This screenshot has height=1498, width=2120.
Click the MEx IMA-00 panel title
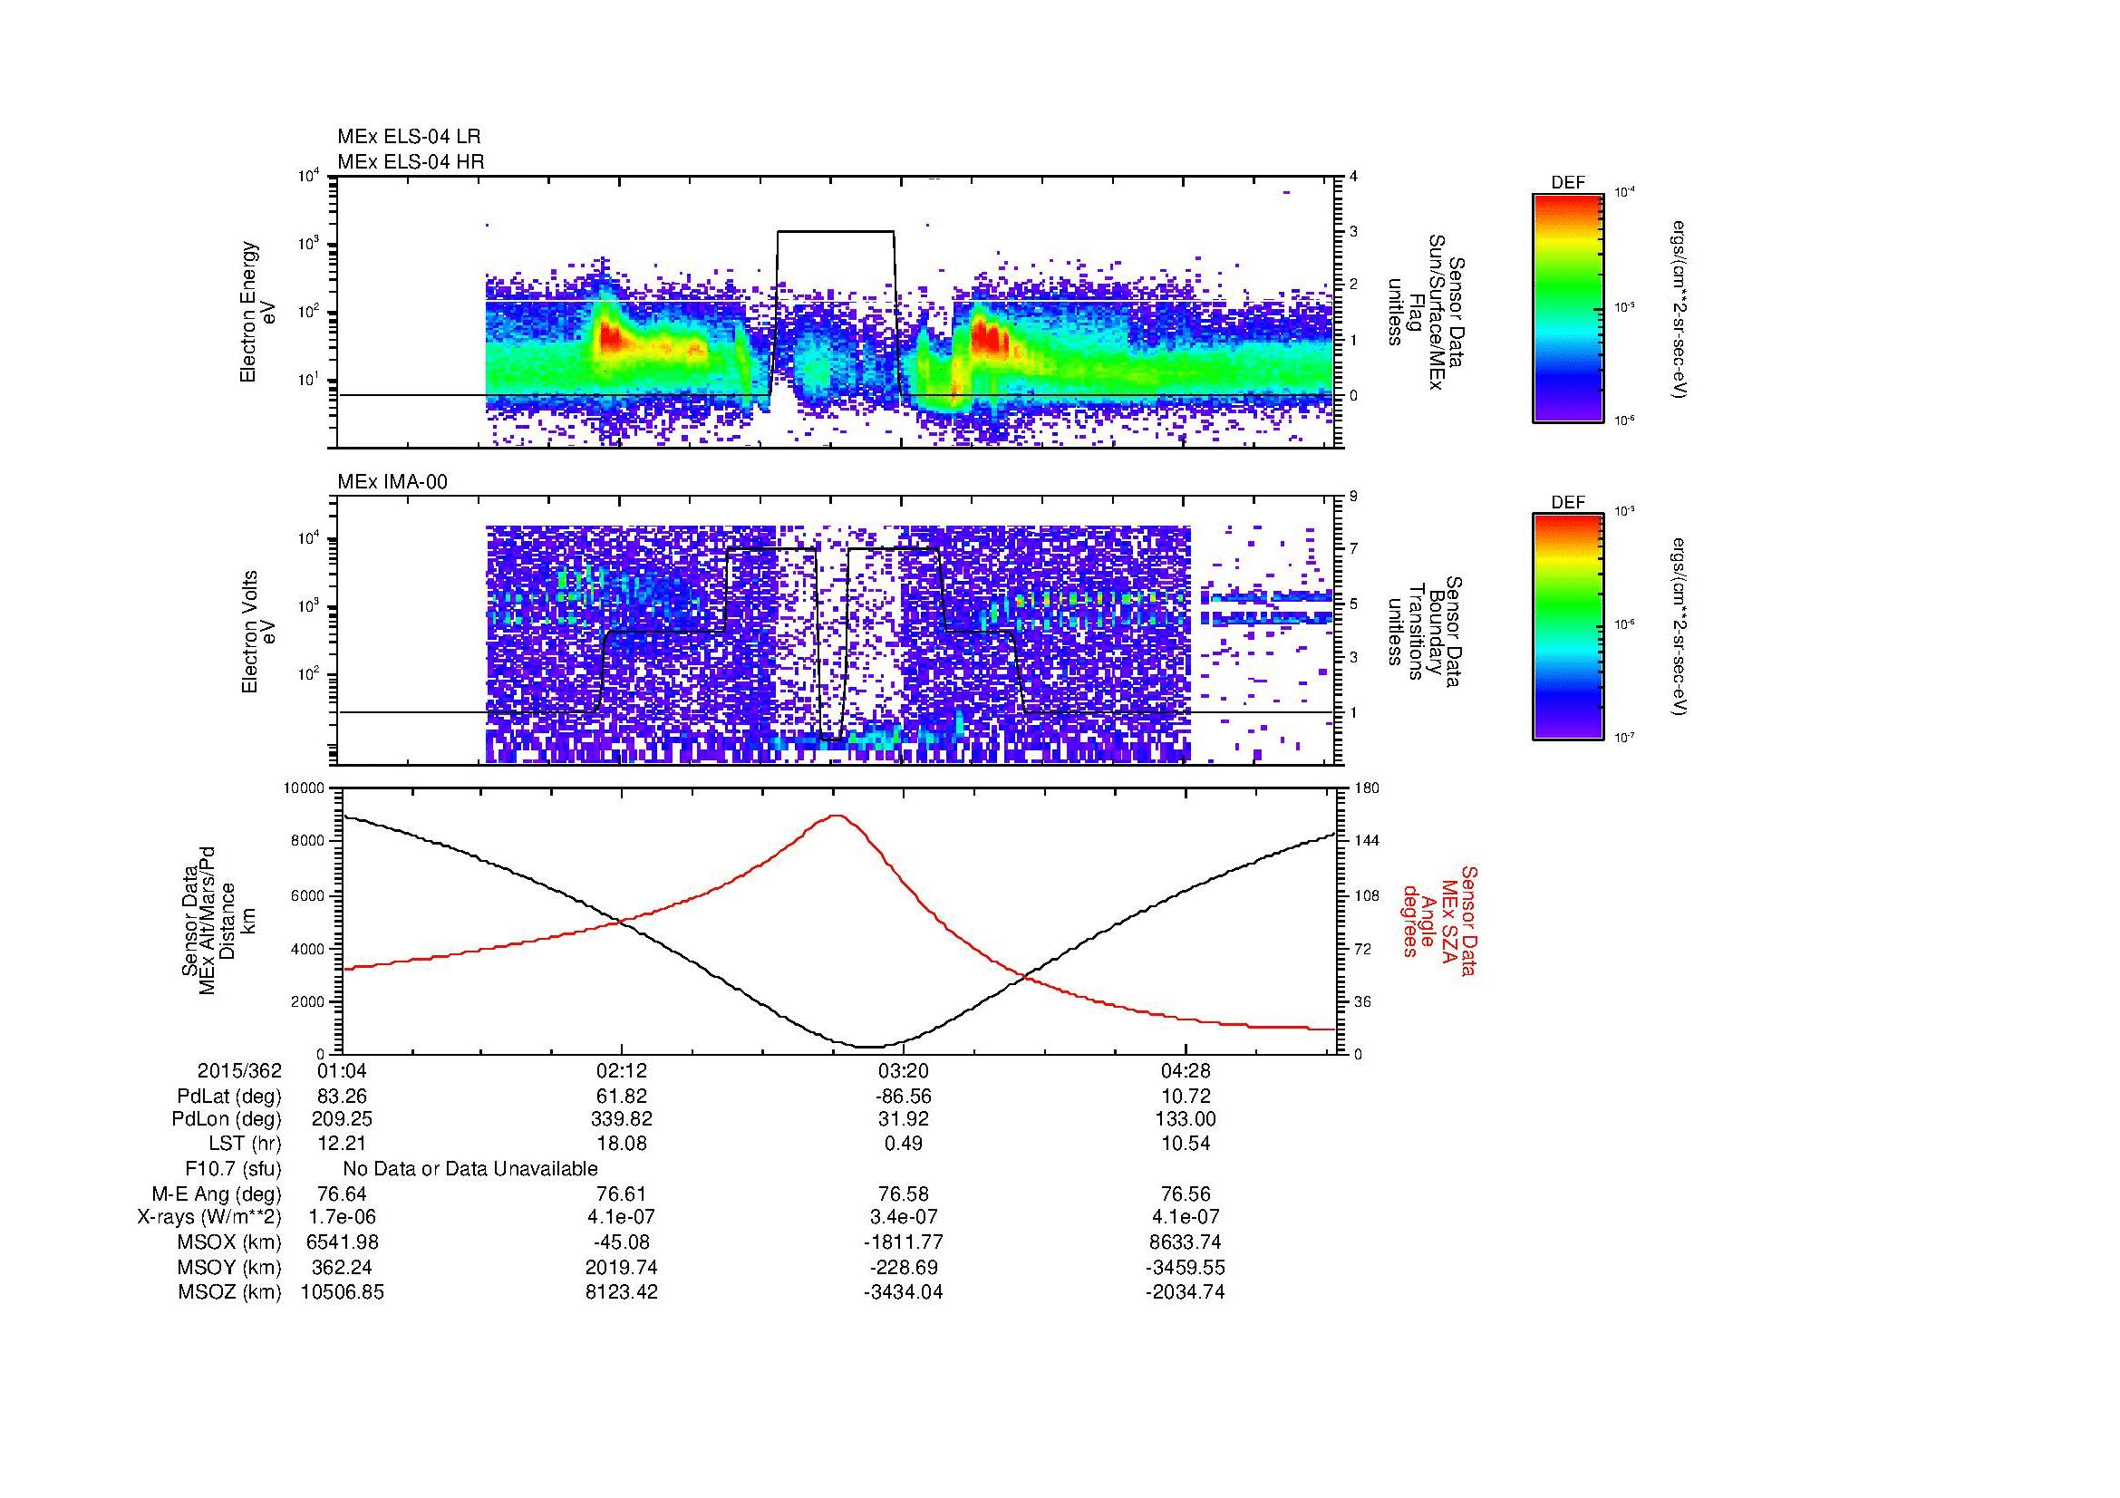coord(392,482)
